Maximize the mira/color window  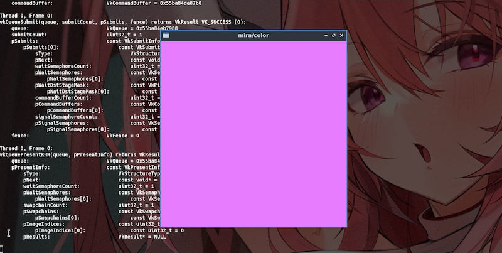[x=334, y=36]
